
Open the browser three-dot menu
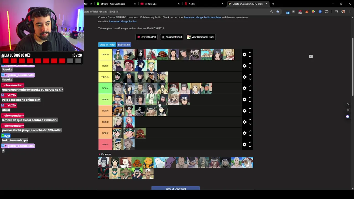[x=350, y=12]
